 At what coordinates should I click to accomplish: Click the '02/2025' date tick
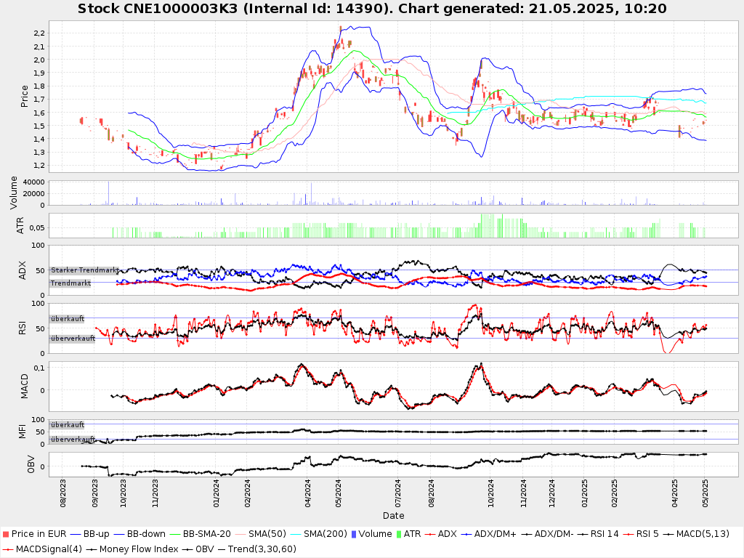[614, 493]
